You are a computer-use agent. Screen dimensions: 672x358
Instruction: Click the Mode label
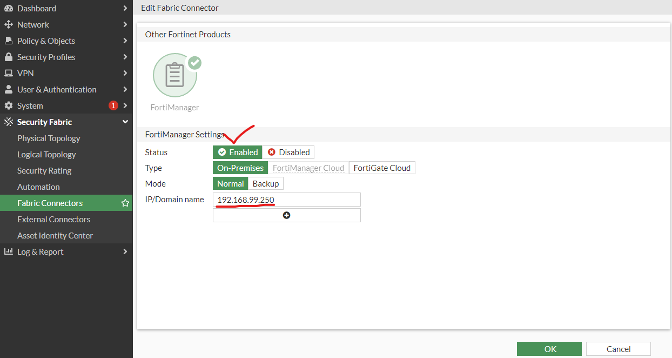156,184
